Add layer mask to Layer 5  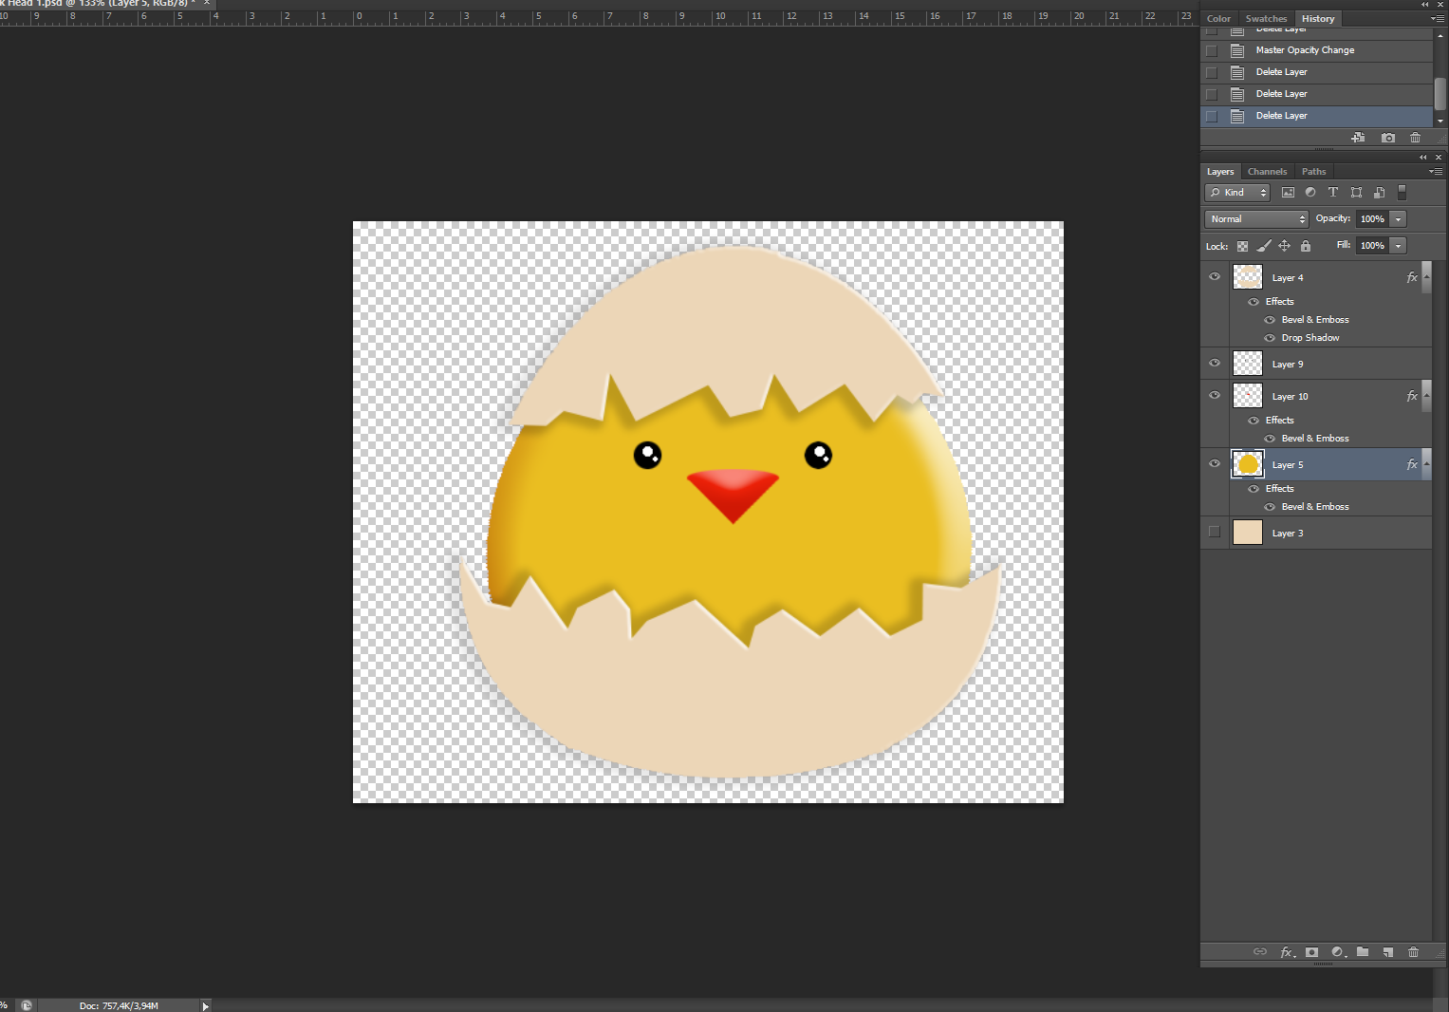1311,951
